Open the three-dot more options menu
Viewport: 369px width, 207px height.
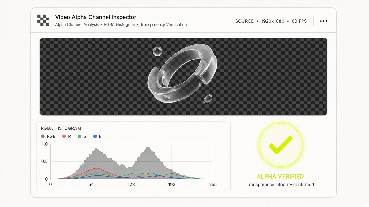click(x=324, y=21)
